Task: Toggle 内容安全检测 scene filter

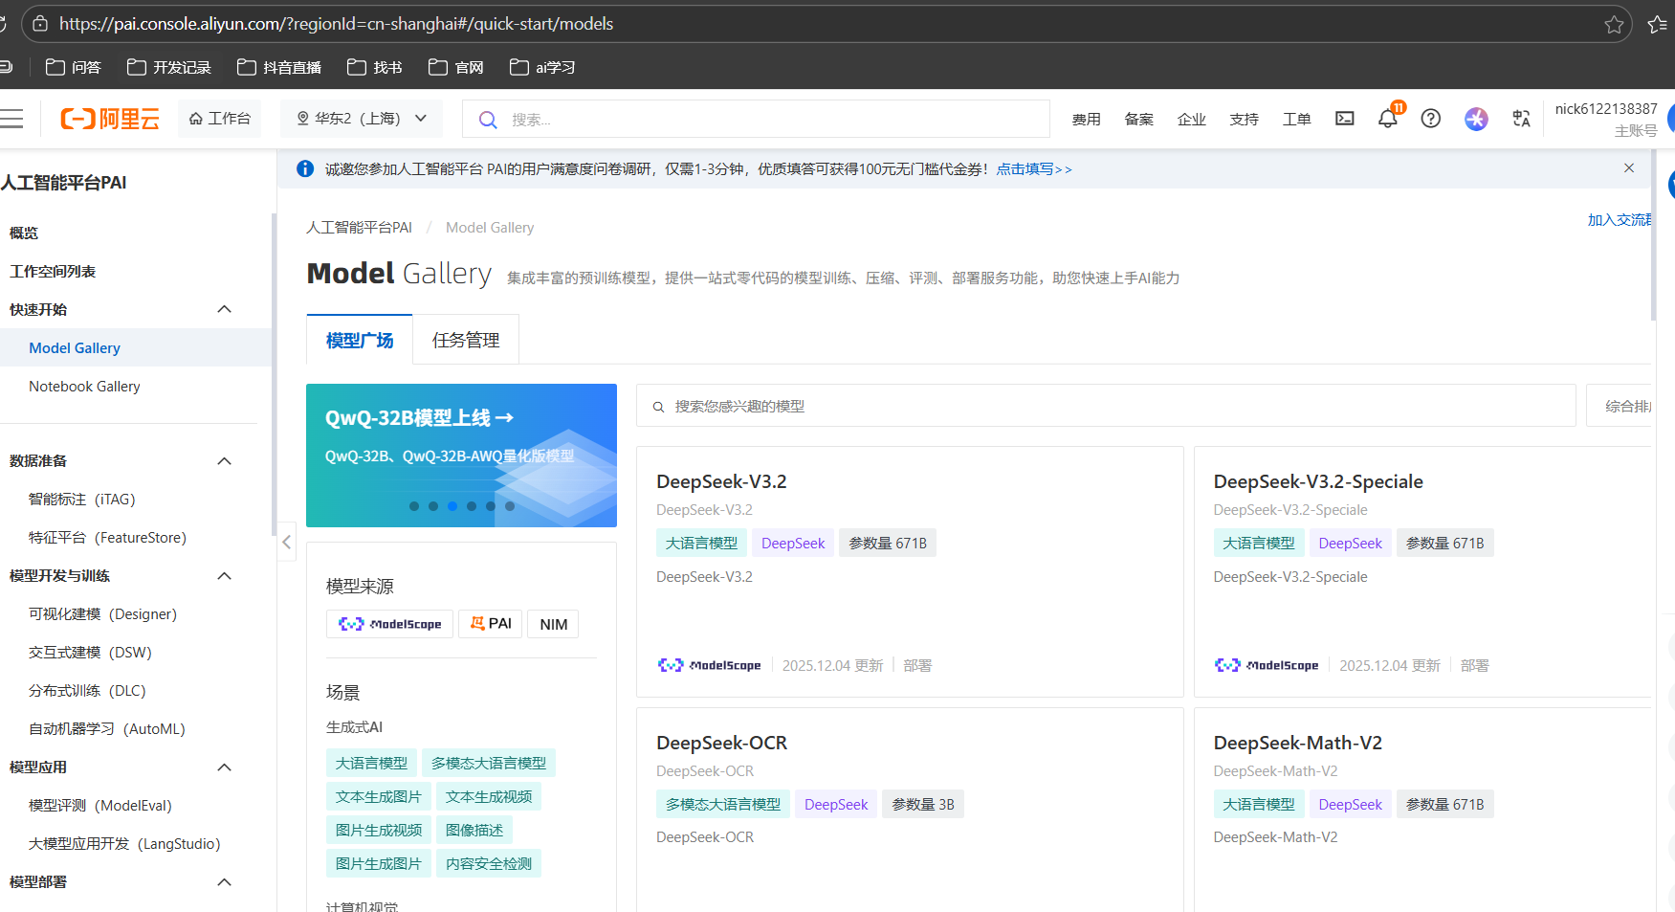Action: [489, 863]
